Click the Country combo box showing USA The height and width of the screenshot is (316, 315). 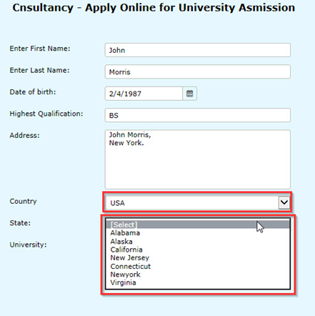tap(197, 202)
